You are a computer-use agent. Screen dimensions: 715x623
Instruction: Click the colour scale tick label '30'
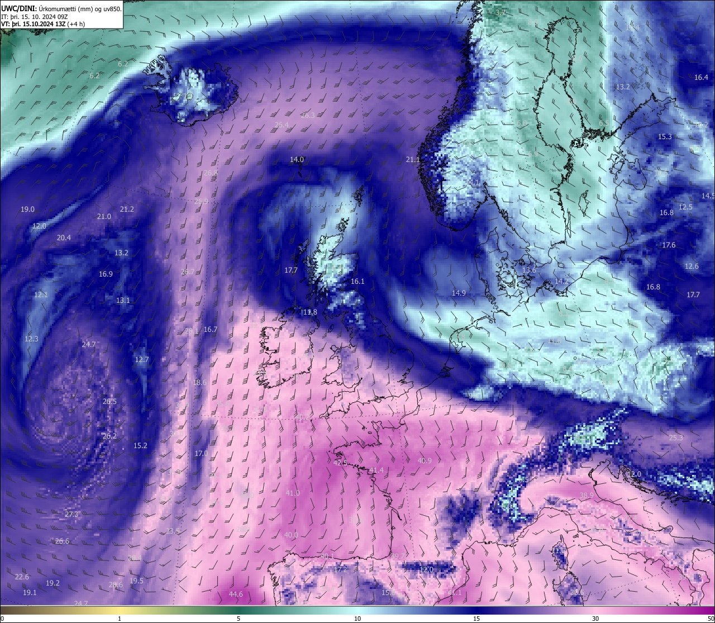point(595,619)
